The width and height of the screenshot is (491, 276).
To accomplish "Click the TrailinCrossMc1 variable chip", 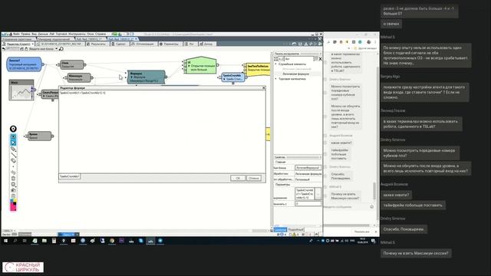I will click(70, 176).
